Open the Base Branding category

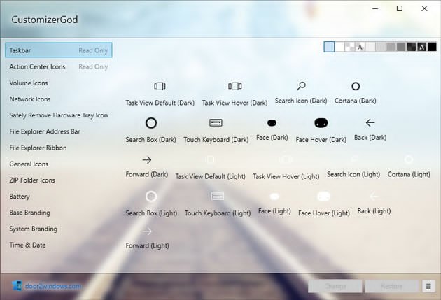(x=59, y=213)
